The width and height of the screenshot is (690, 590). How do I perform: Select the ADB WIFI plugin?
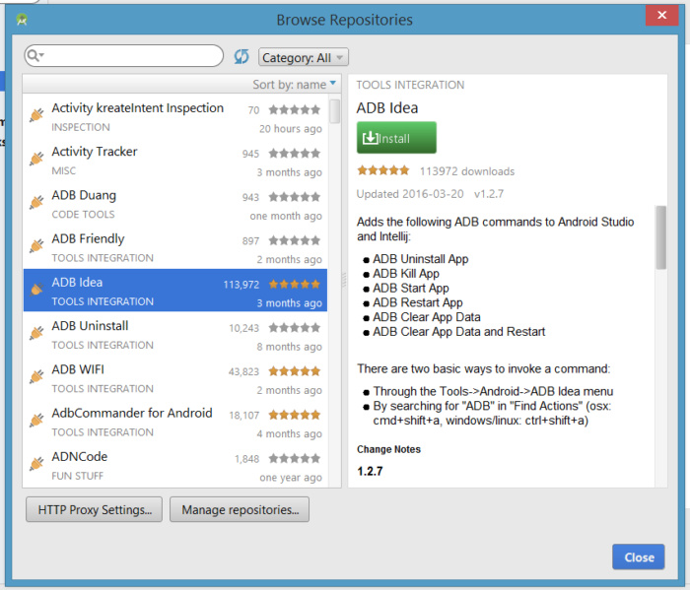click(175, 377)
